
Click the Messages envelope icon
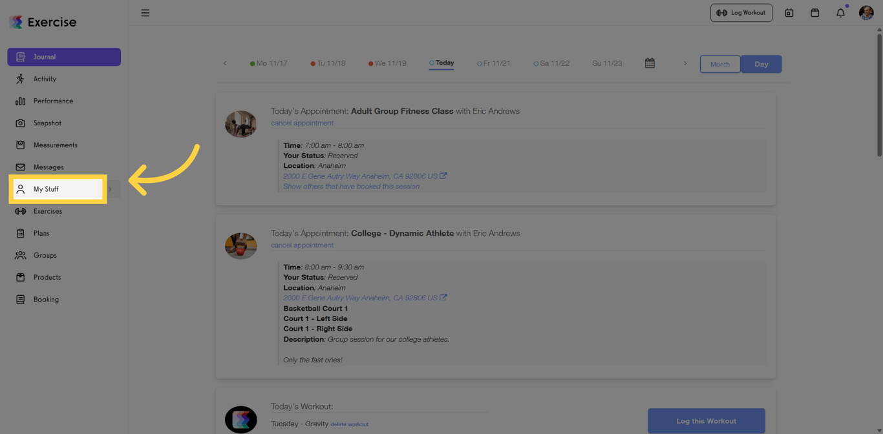pyautogui.click(x=20, y=167)
